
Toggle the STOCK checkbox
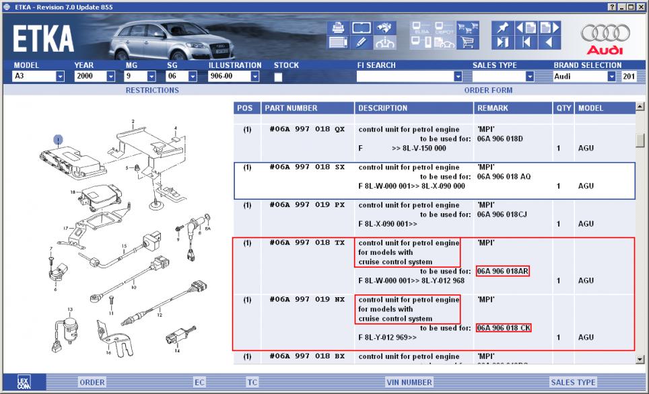(278, 77)
